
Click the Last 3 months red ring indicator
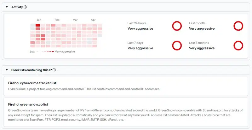click(x=238, y=45)
